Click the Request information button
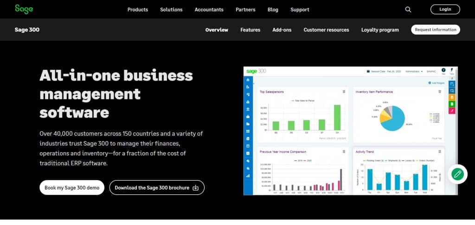Viewport: 475px width, 225px height. point(435,30)
